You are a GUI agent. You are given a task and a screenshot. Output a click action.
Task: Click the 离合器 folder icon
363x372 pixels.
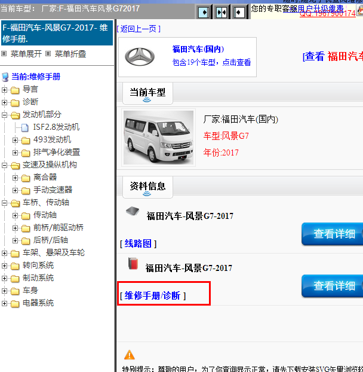[x=26, y=178]
